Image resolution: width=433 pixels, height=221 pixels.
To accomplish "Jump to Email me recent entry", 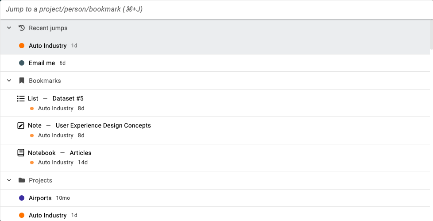I will point(215,63).
